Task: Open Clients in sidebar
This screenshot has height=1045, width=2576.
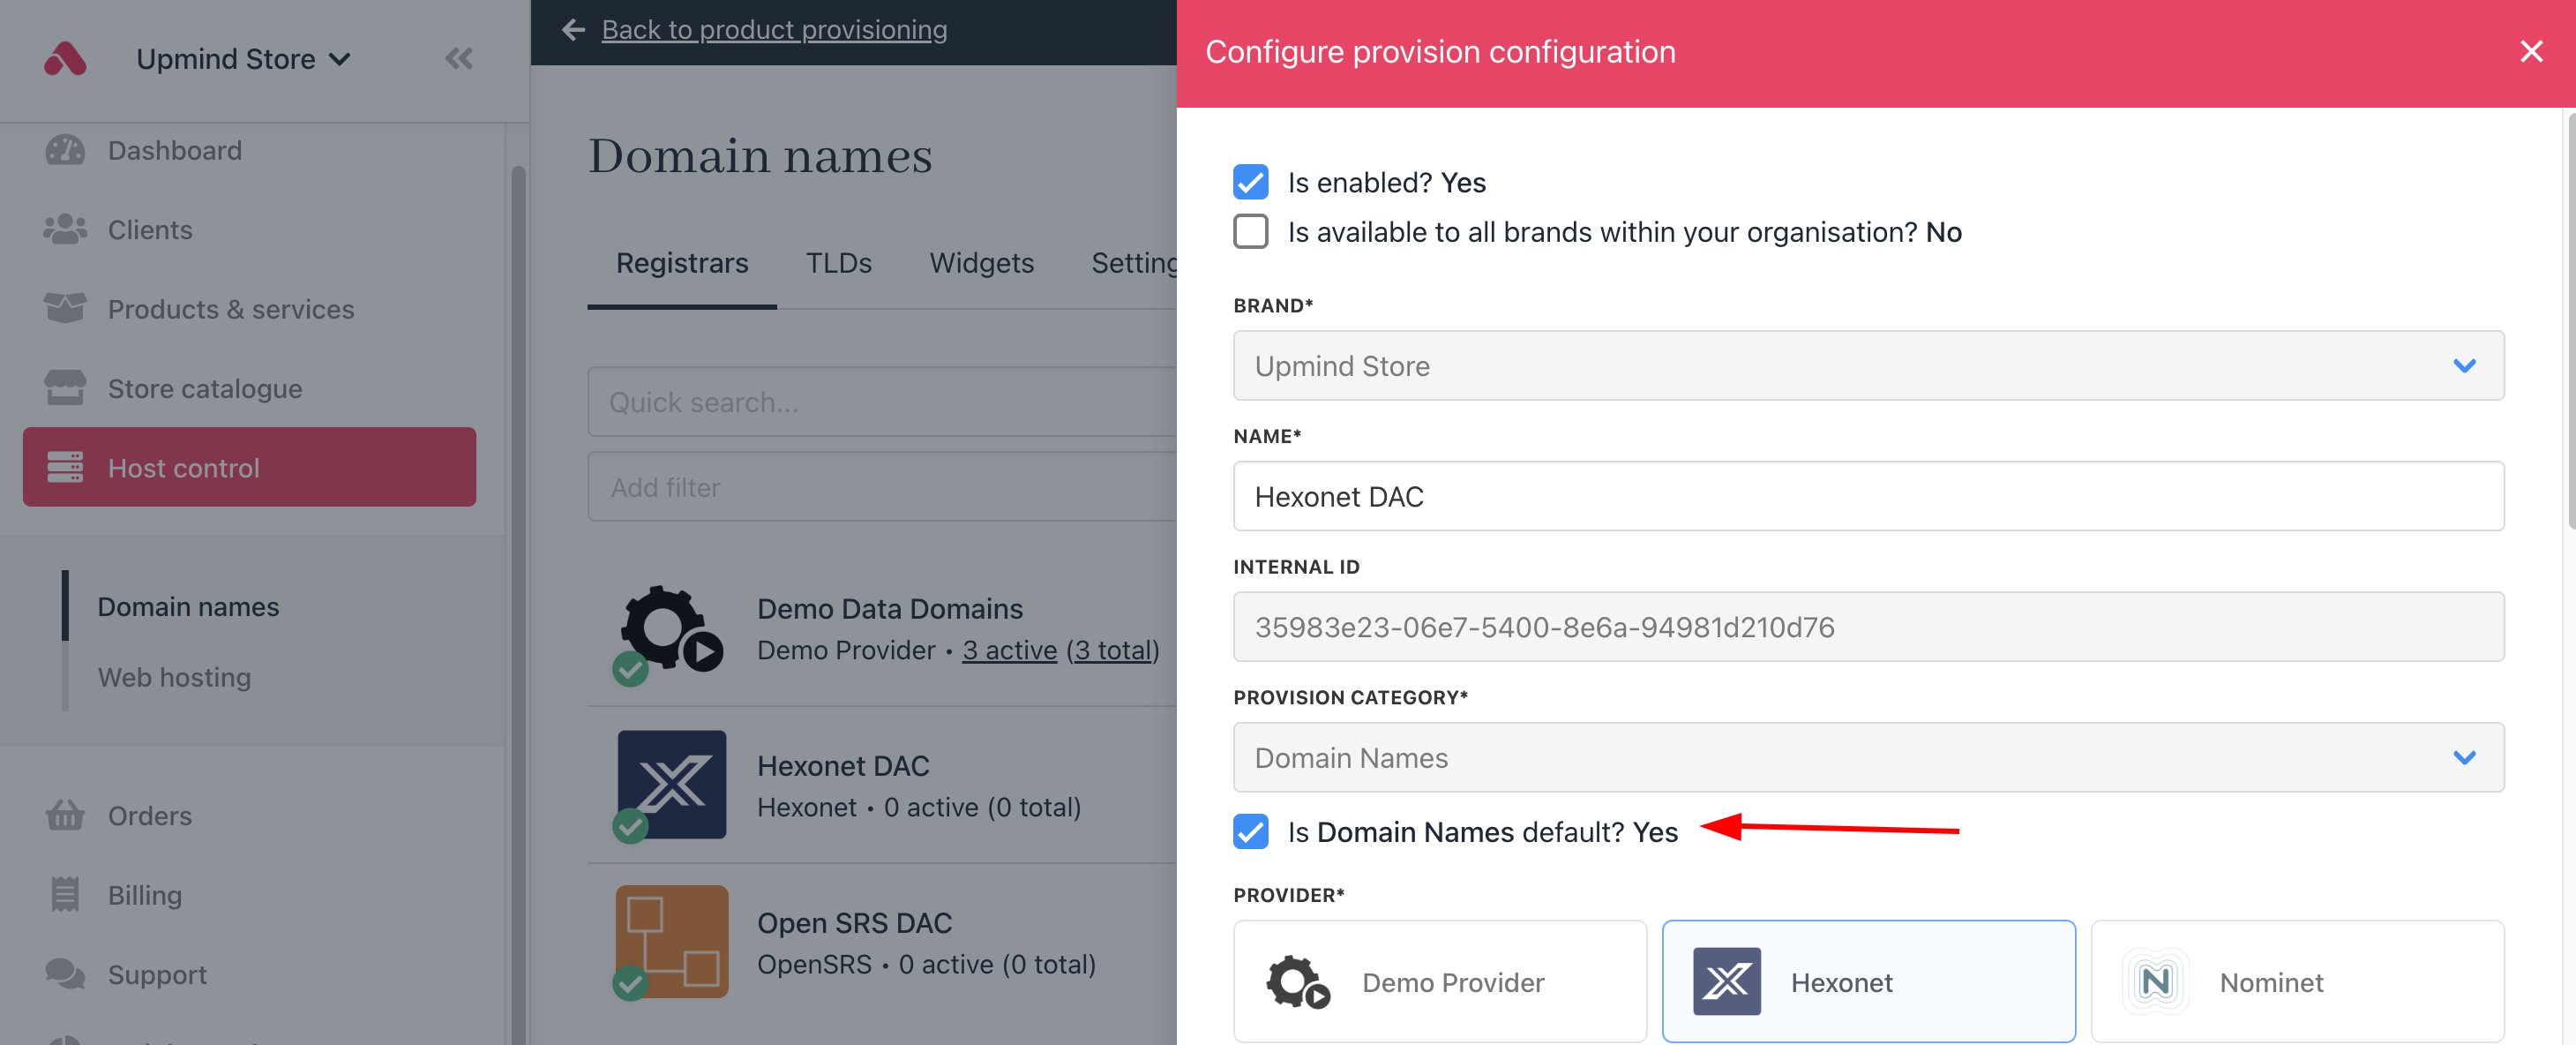Action: [x=250, y=229]
